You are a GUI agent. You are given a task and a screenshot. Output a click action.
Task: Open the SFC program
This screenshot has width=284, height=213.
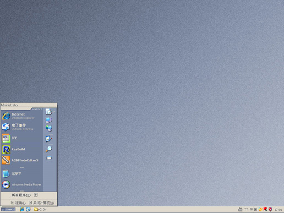(x=22, y=138)
